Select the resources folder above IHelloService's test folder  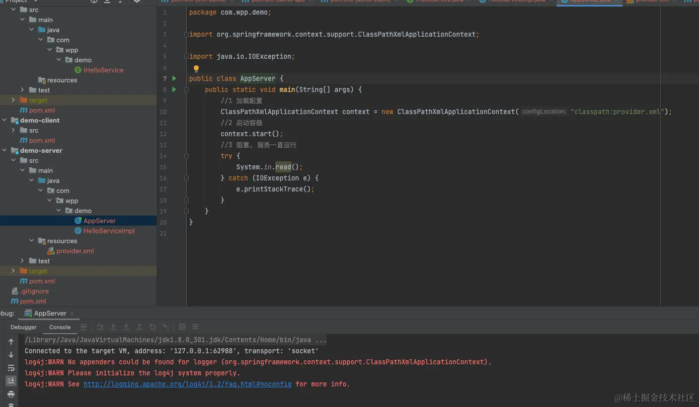coord(62,80)
